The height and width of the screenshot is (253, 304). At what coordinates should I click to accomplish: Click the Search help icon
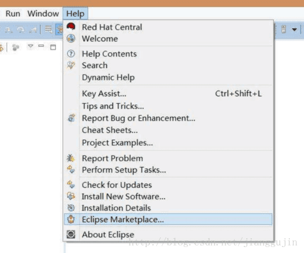click(x=71, y=65)
